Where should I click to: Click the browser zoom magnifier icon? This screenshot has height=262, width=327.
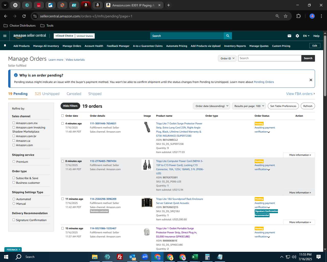277,16
